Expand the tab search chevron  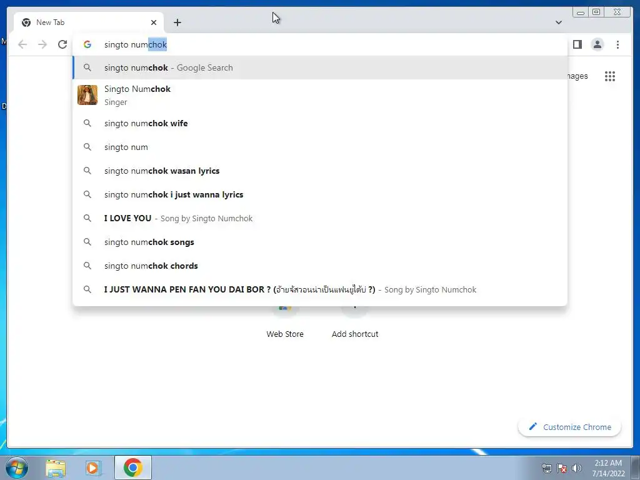click(558, 22)
